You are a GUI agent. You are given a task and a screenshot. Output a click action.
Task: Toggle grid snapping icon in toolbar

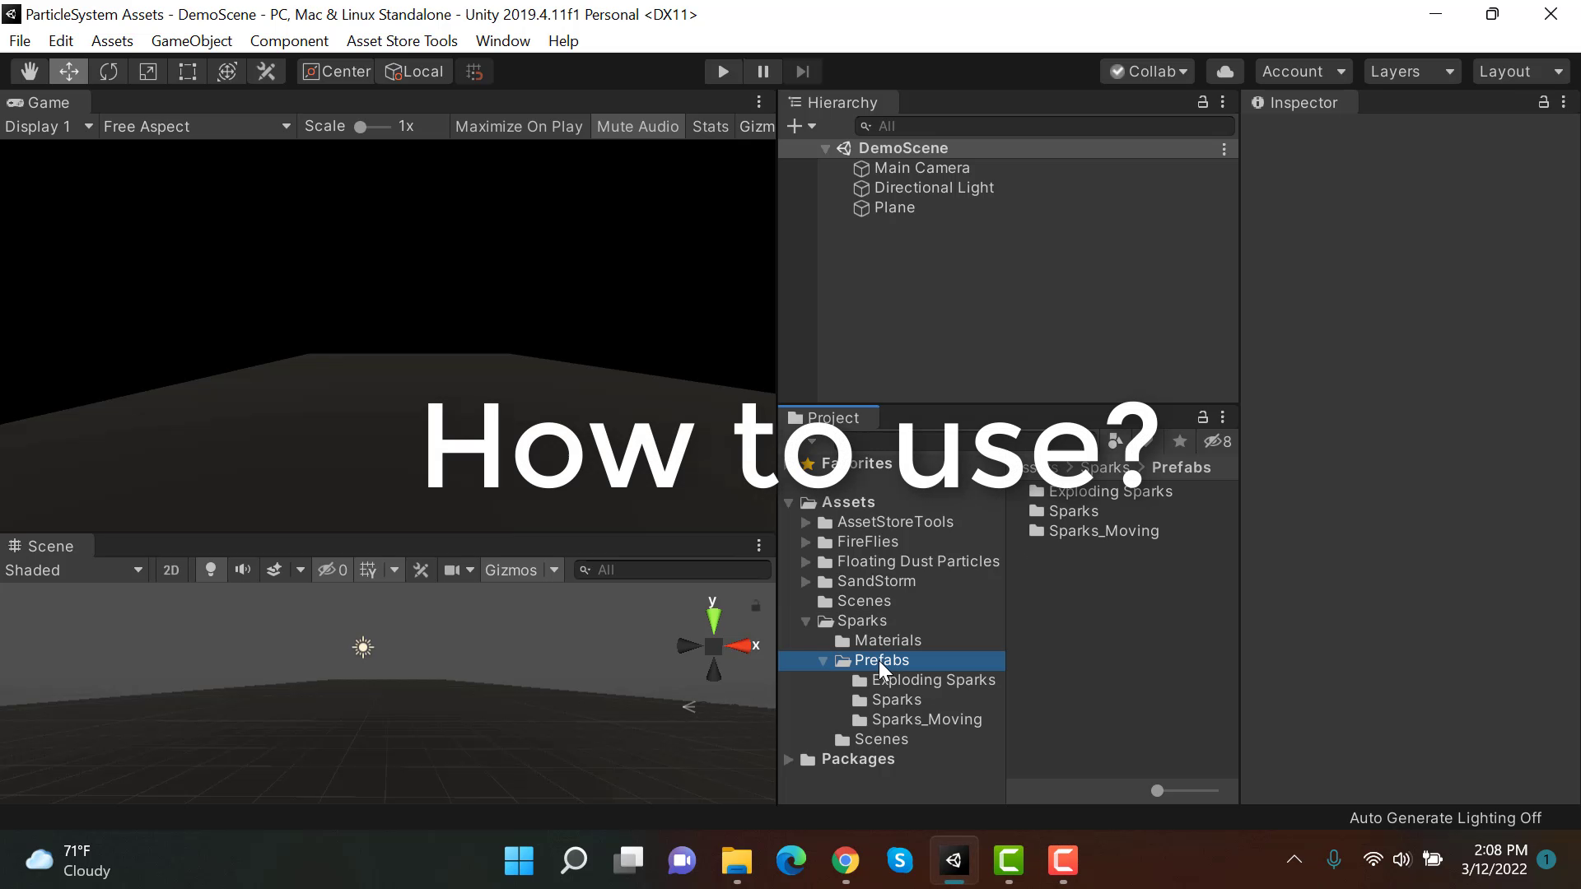(474, 72)
